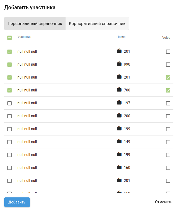Click the briefcase icon next to 149
This screenshot has width=180, height=209.
pyautogui.click(x=119, y=142)
